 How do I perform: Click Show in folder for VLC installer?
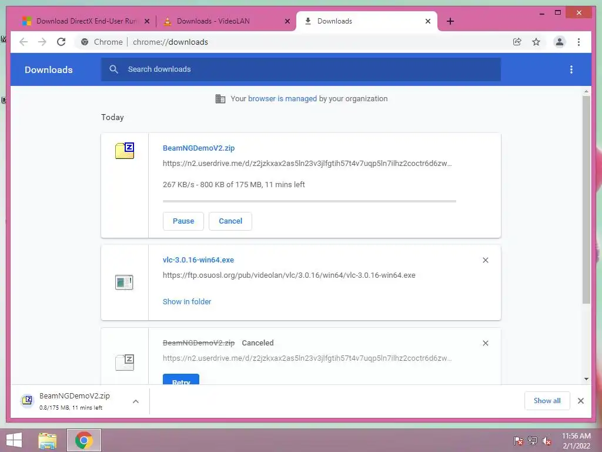(x=186, y=302)
